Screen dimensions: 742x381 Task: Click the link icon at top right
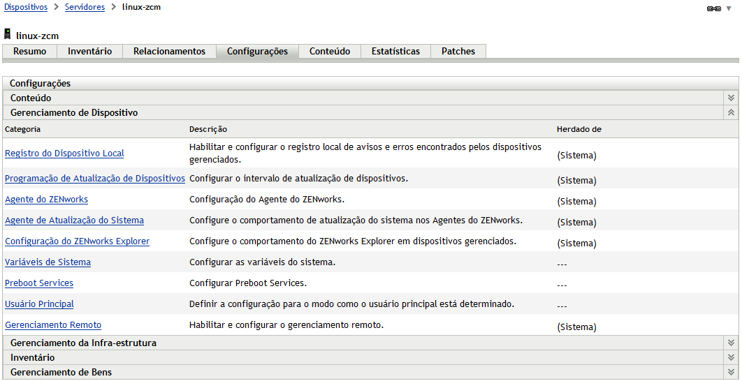(x=713, y=9)
